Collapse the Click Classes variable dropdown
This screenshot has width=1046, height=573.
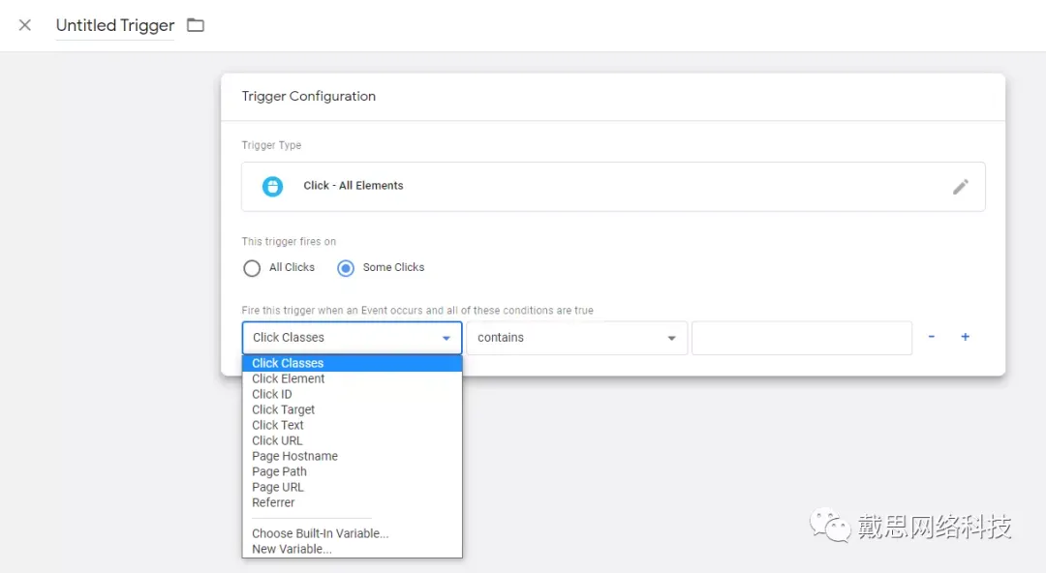[x=352, y=338]
